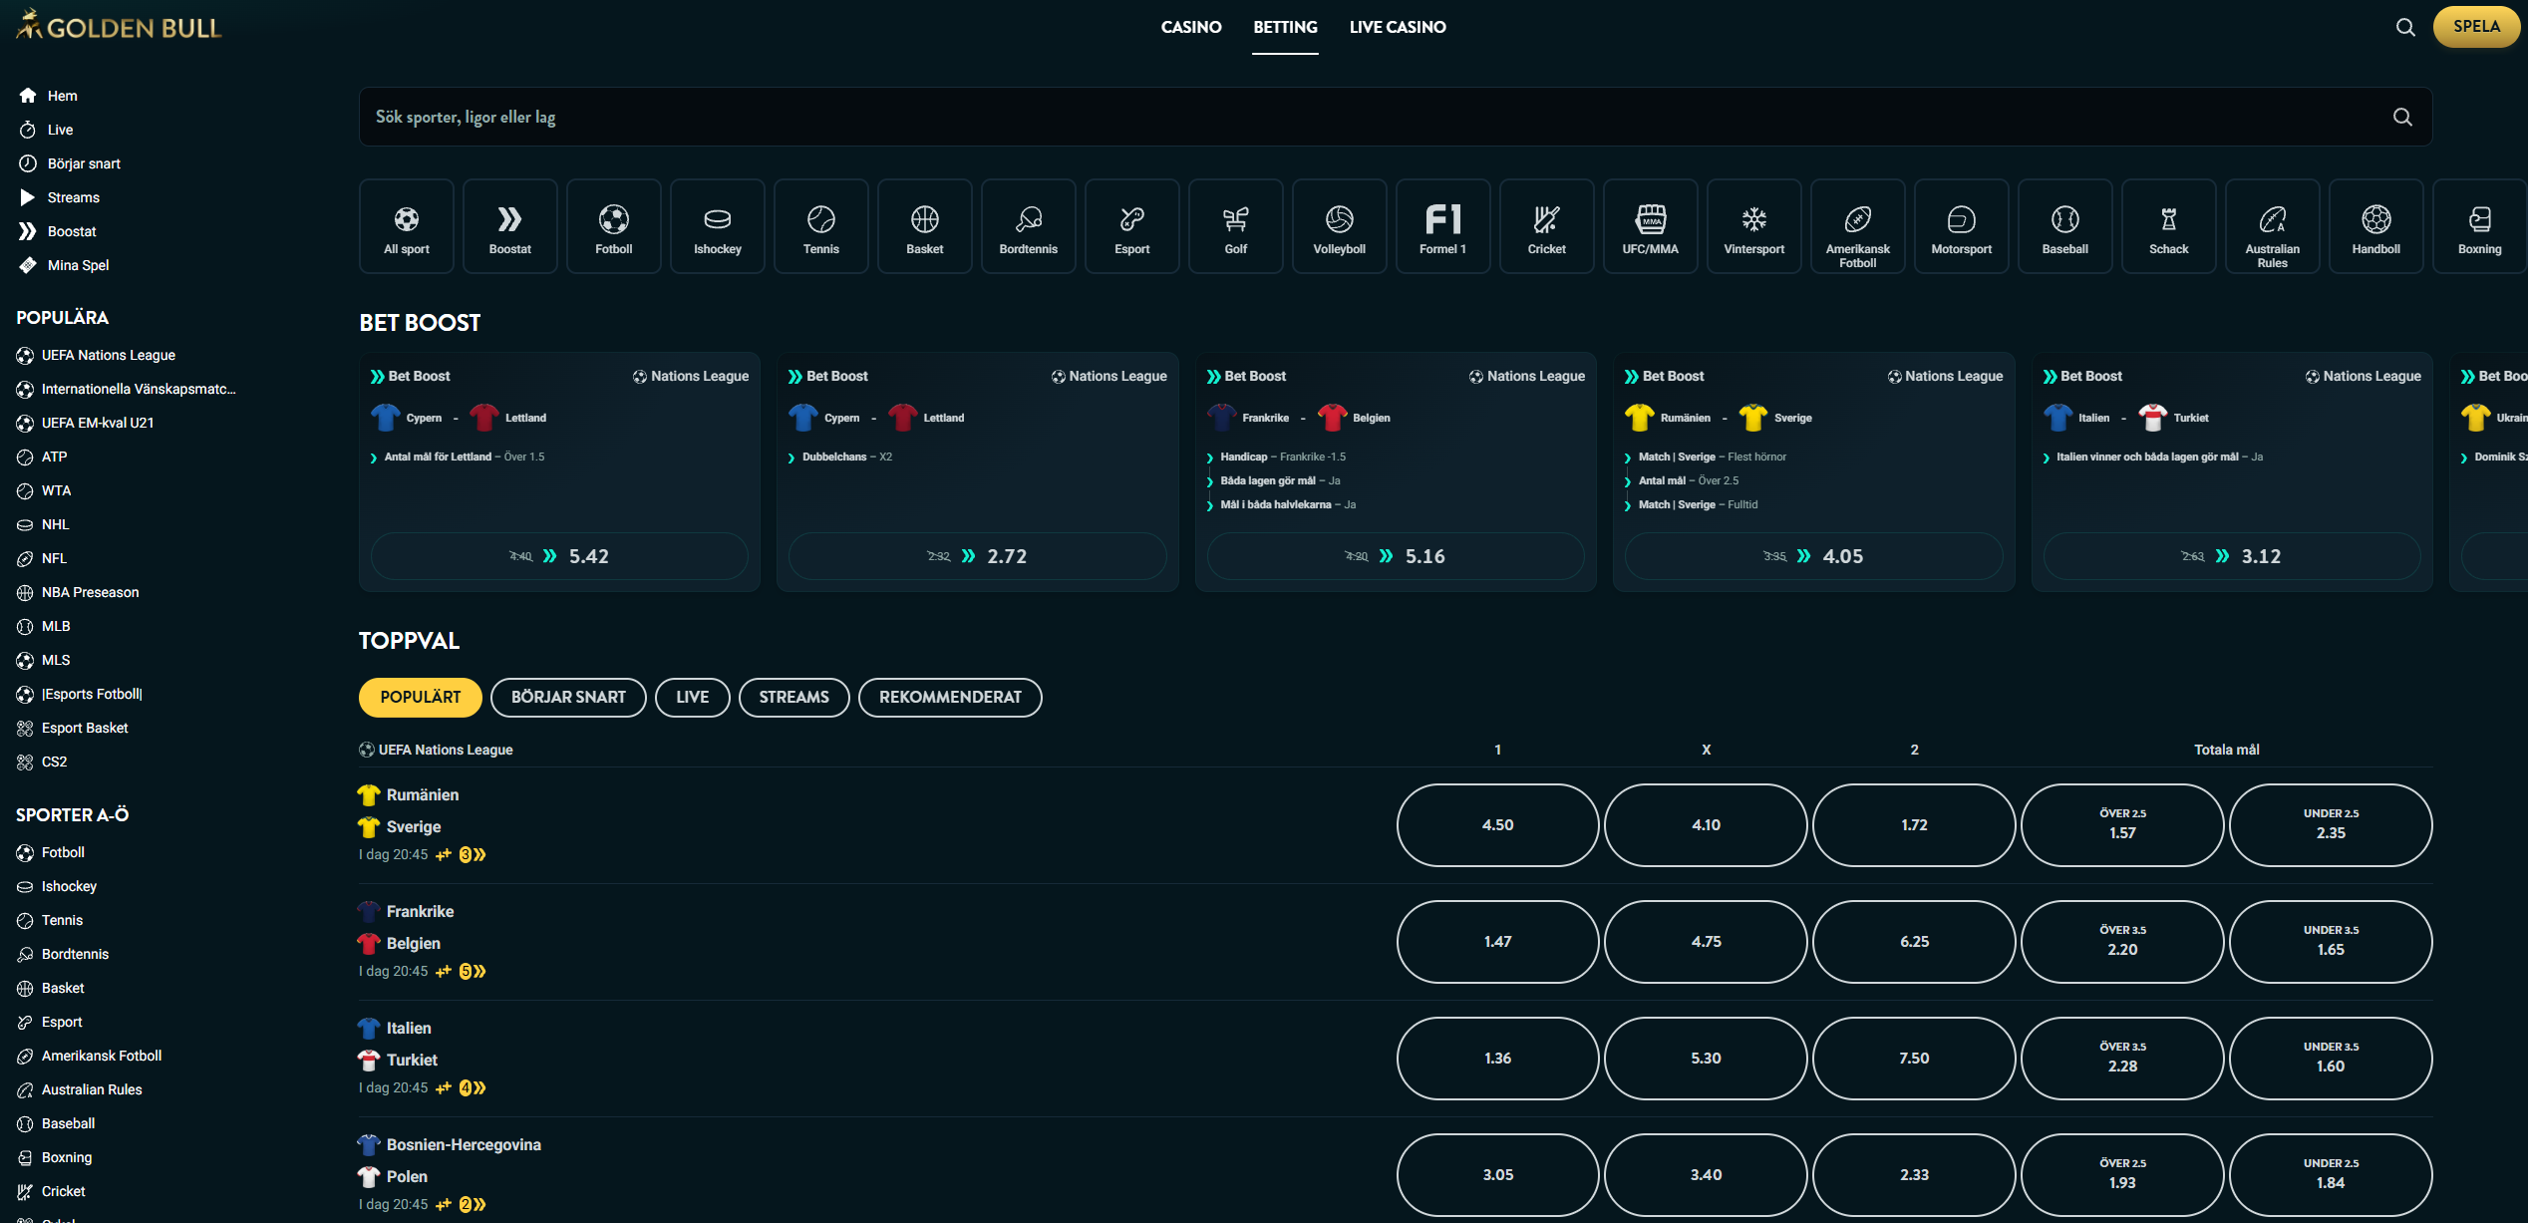Open the Formel 1 tile
The width and height of the screenshot is (2528, 1223).
1443,226
